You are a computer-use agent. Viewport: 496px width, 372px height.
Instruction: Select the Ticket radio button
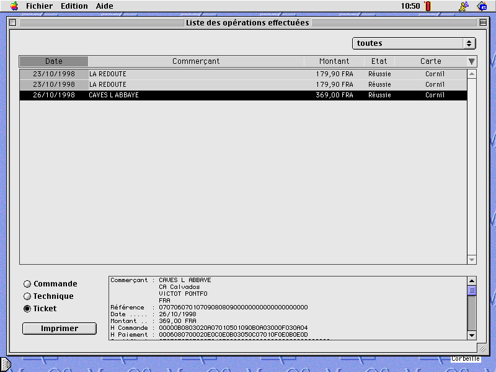click(27, 309)
